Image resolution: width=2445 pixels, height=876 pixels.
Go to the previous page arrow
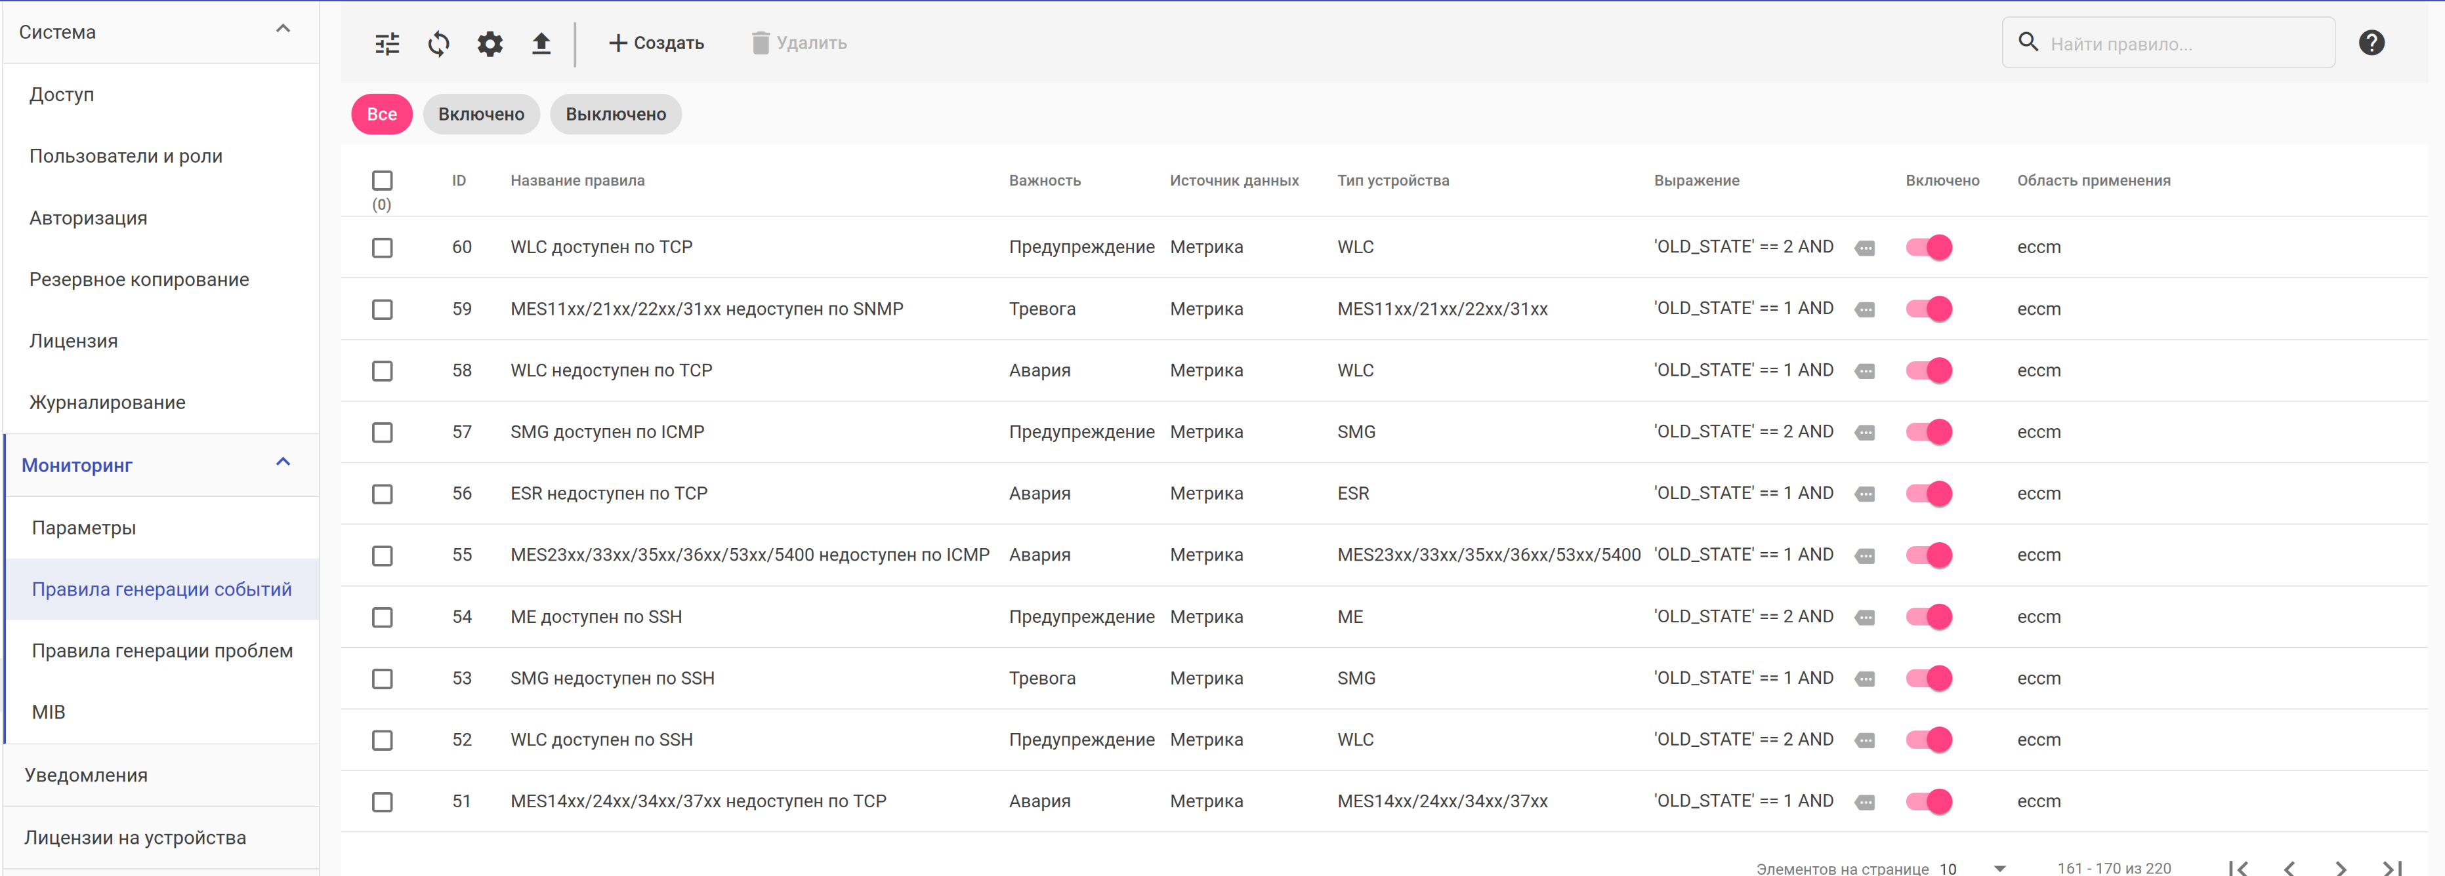2289,867
